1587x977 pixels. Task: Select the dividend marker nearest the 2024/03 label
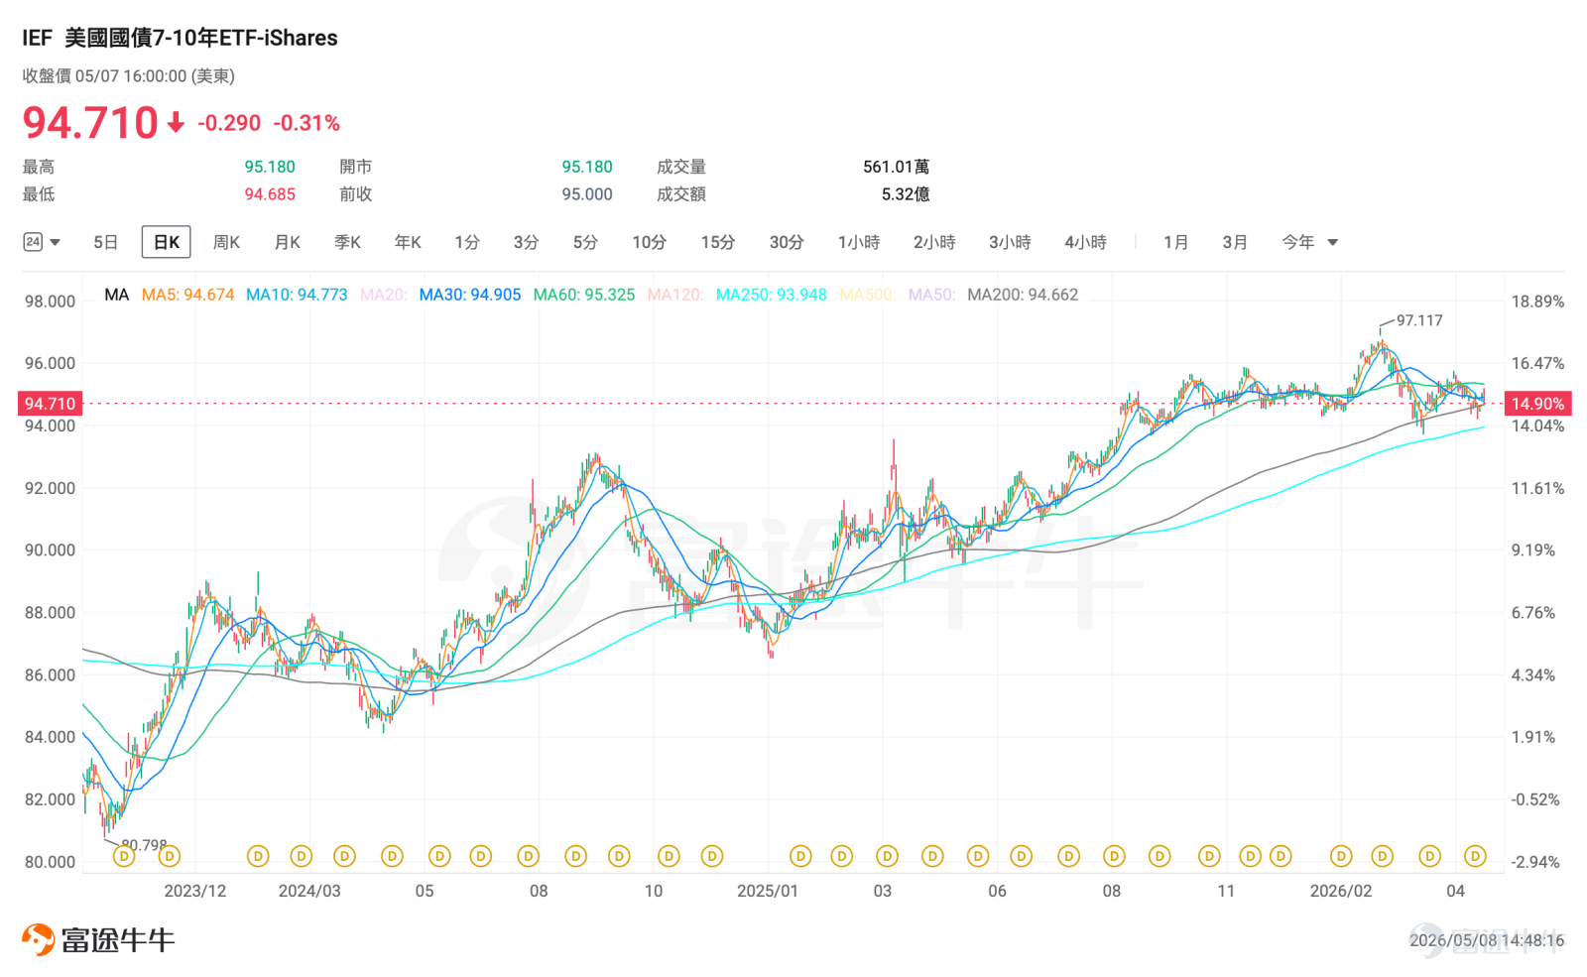pyautogui.click(x=302, y=855)
